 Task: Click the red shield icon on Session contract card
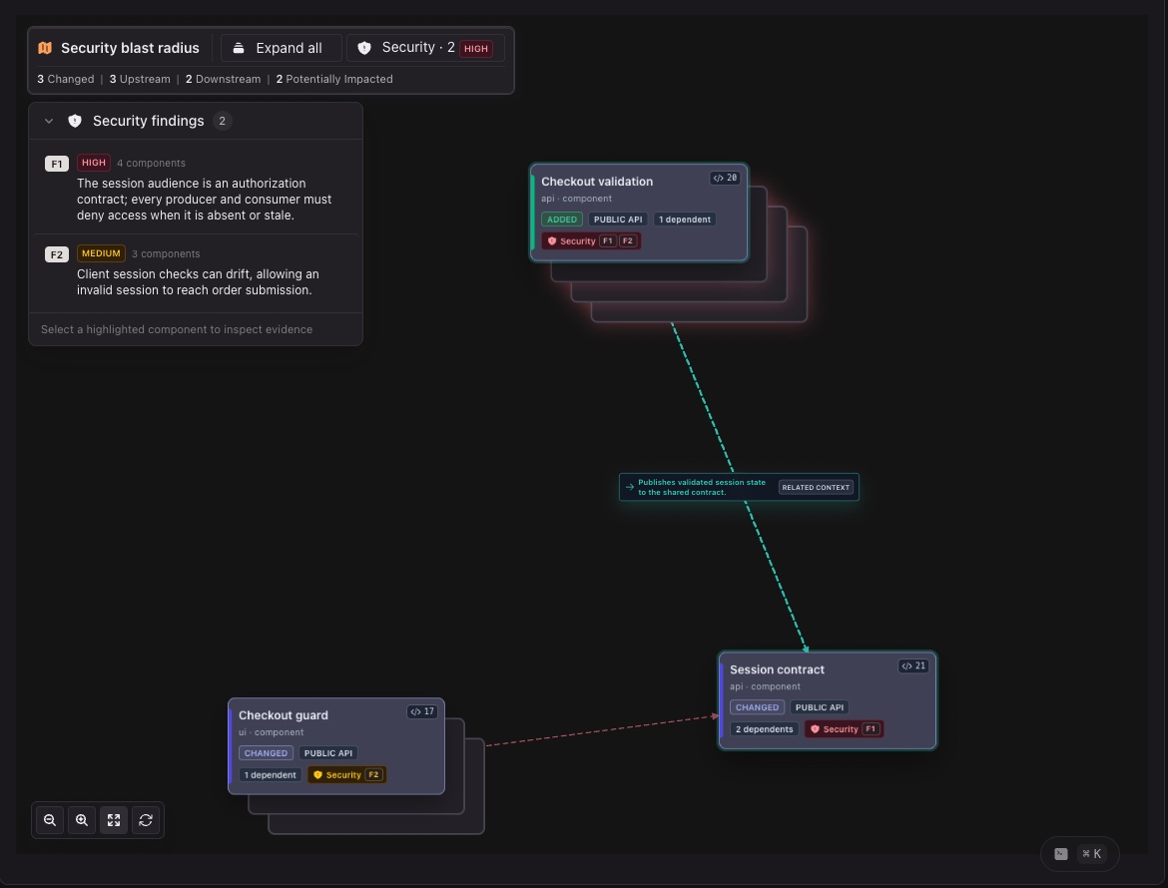click(x=815, y=729)
